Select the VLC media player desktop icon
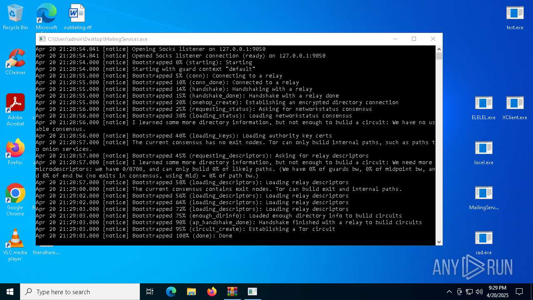 (15, 245)
